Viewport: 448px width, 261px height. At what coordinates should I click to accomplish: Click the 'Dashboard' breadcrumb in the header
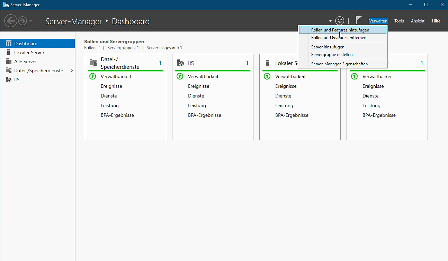pyautogui.click(x=131, y=21)
